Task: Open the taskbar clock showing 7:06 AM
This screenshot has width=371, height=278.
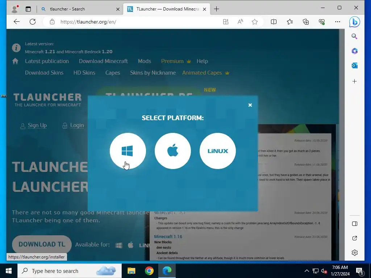Action: tap(340, 271)
